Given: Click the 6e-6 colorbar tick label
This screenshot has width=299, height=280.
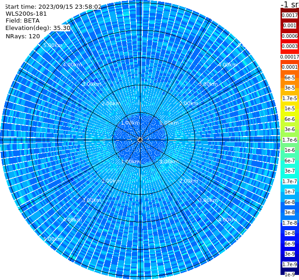Looking at the screenshot, I should (x=290, y=119).
